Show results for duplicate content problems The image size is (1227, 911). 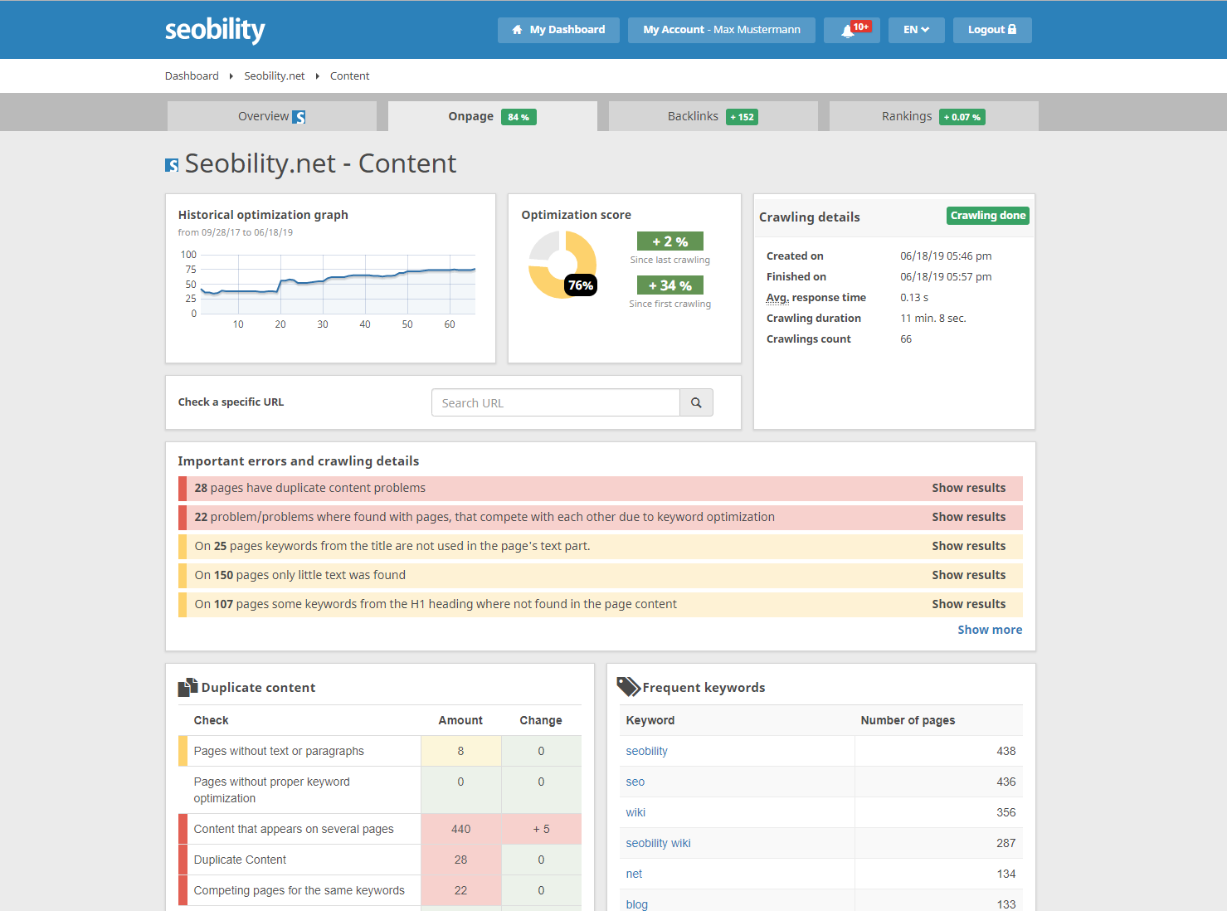click(x=968, y=488)
